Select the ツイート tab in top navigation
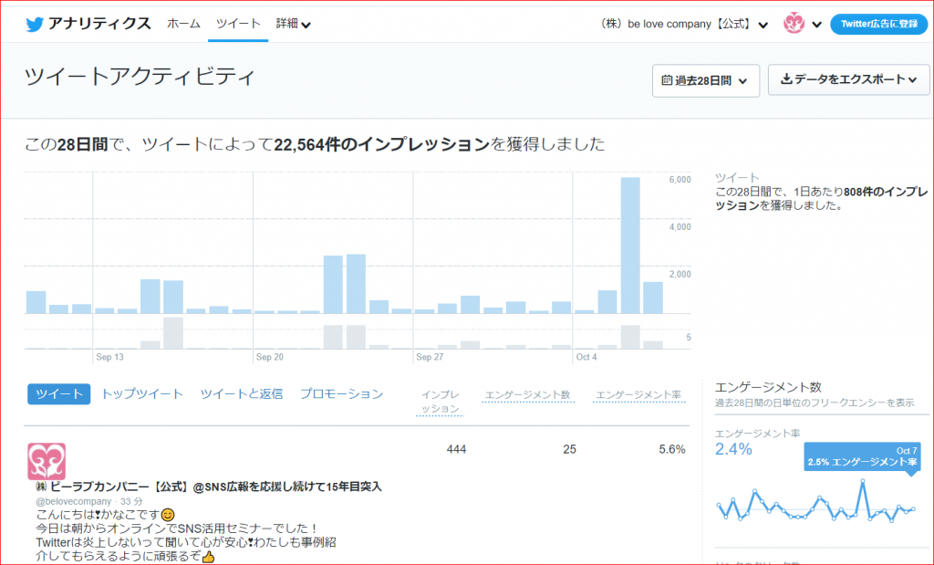Viewport: 934px width, 565px height. click(x=238, y=24)
